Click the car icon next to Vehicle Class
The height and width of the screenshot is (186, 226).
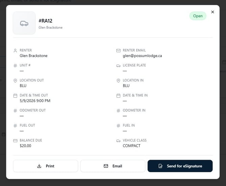tap(118, 141)
